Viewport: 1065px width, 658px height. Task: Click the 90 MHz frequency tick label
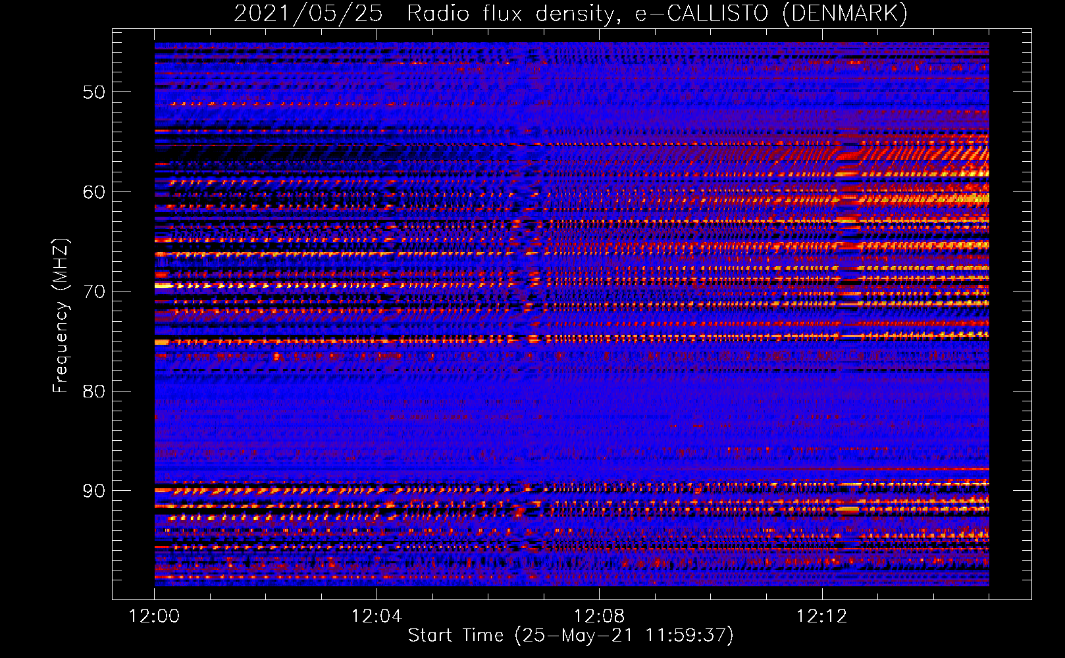[x=94, y=491]
